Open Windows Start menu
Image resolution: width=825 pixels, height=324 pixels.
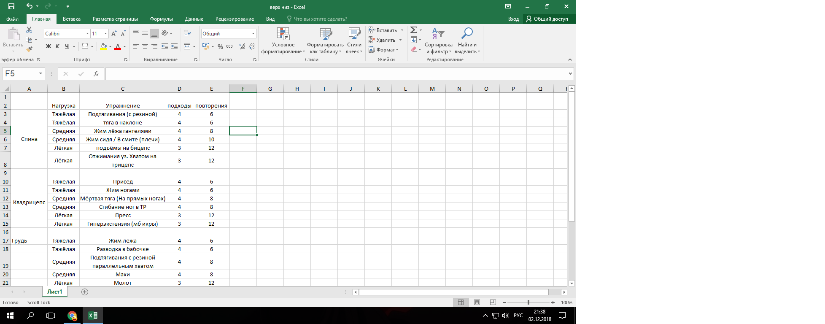(x=10, y=316)
